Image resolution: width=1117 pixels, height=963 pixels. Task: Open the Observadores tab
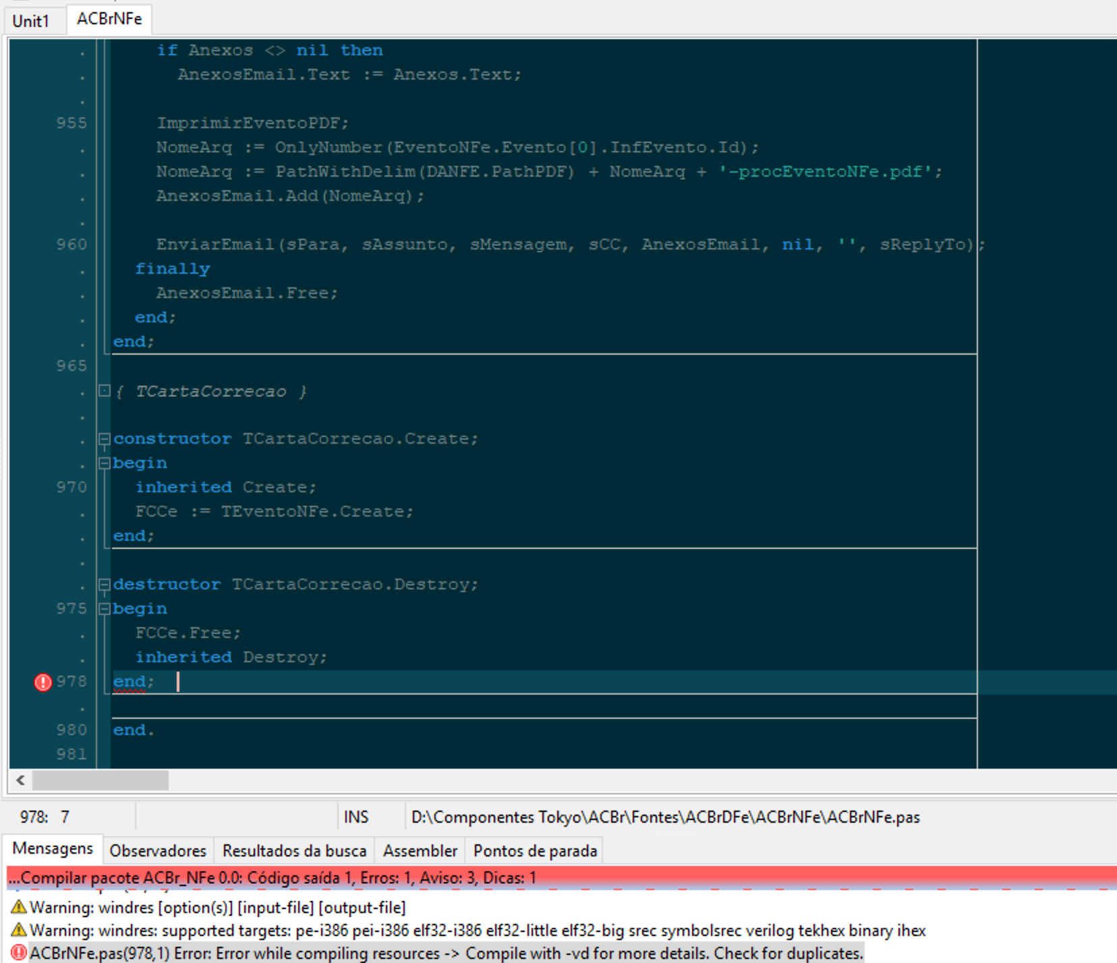(x=158, y=851)
